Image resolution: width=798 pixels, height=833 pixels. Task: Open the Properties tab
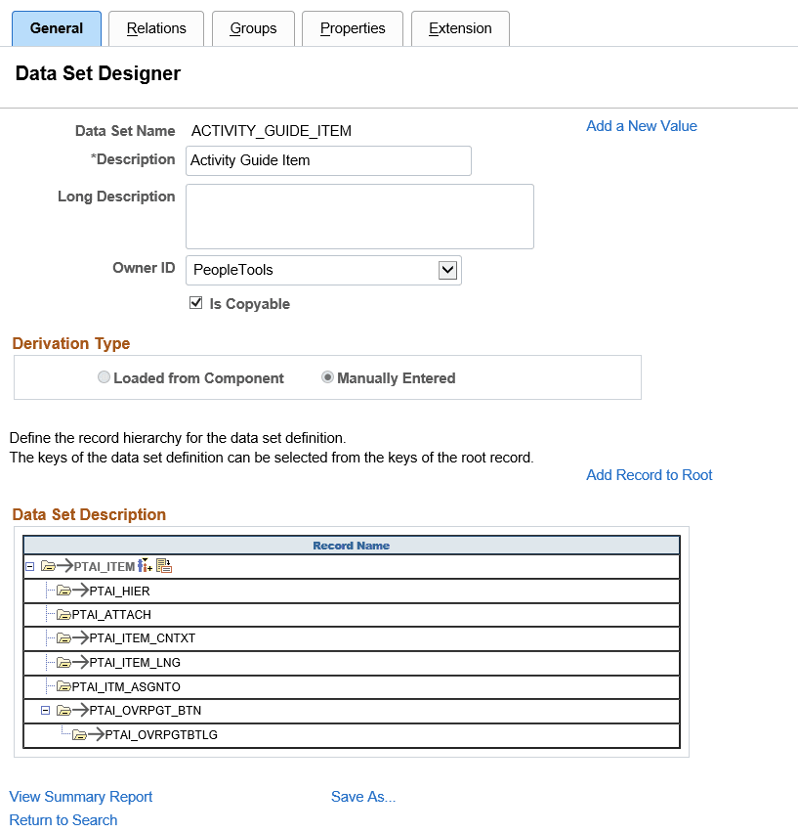tap(353, 28)
